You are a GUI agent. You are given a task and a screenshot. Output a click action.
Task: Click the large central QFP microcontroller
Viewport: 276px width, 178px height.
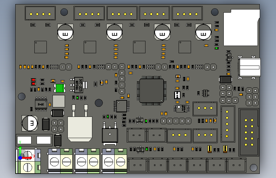[x=152, y=91]
